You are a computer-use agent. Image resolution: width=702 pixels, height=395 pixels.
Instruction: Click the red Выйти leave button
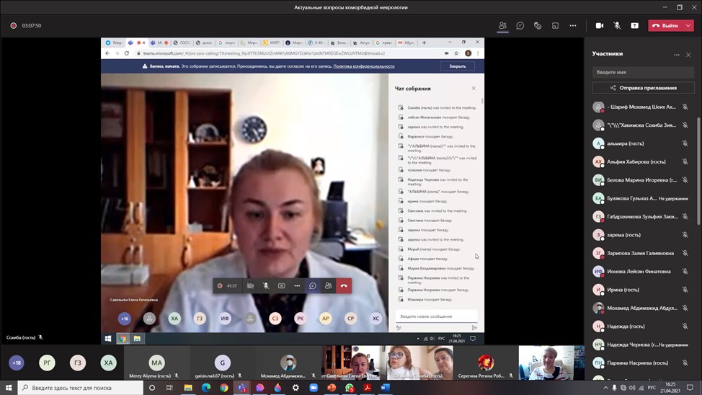[x=666, y=25]
